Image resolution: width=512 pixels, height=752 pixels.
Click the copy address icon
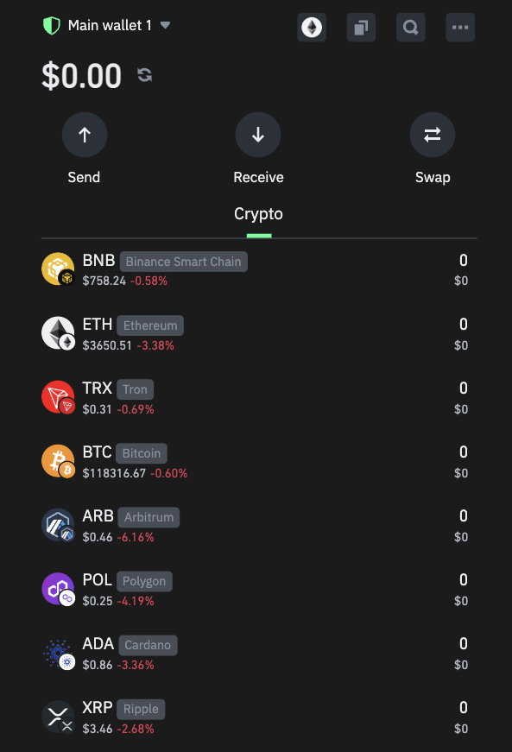pos(361,28)
